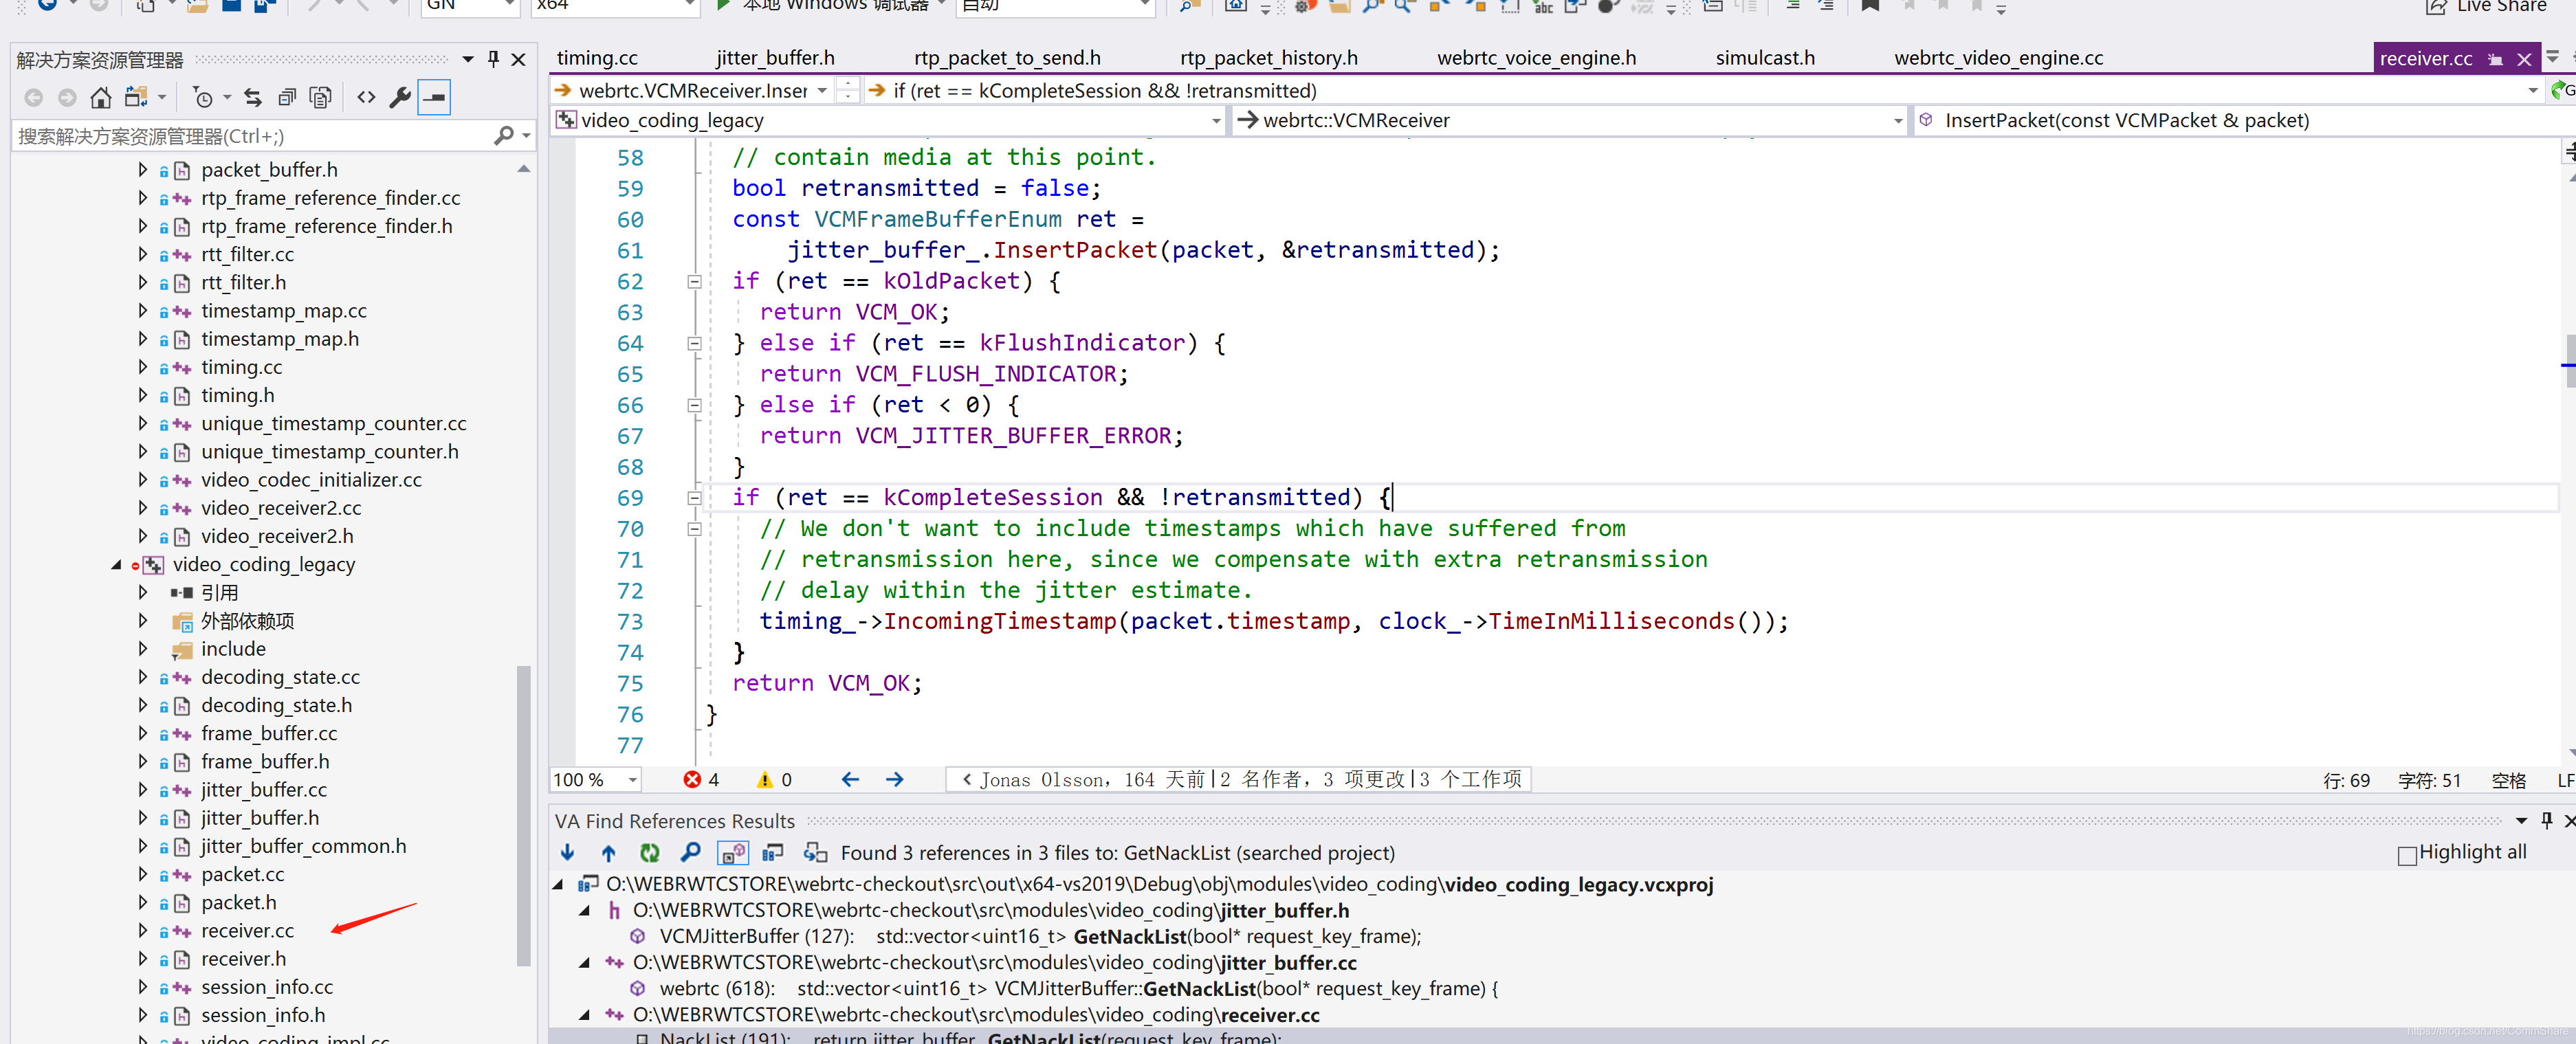Collapse the code block at line 64
The height and width of the screenshot is (1044, 2576).
tap(694, 343)
